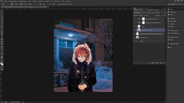Click the foreground color swatch
Image resolution: width=184 pixels, height=103 pixels.
(x=1, y=64)
